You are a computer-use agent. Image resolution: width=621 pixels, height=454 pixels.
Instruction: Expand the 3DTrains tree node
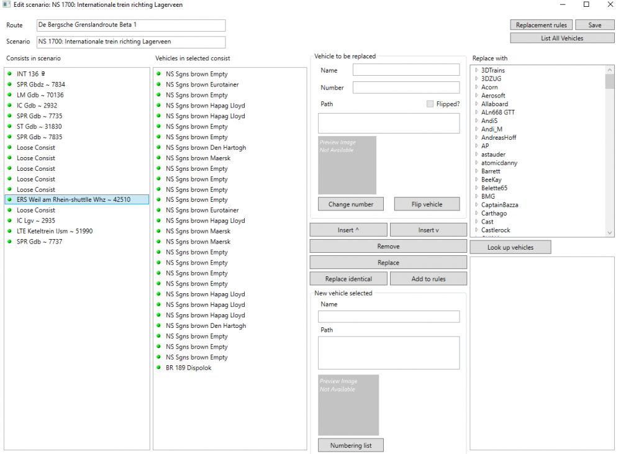pos(476,70)
